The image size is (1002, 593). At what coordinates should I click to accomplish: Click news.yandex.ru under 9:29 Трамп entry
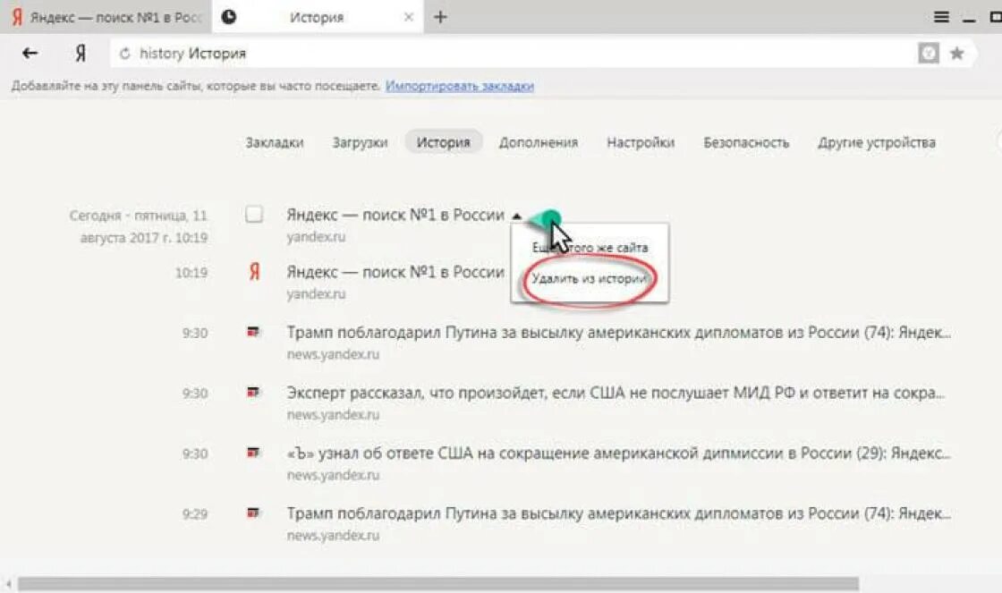(x=333, y=535)
